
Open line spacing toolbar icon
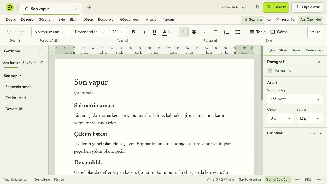(x=238, y=32)
